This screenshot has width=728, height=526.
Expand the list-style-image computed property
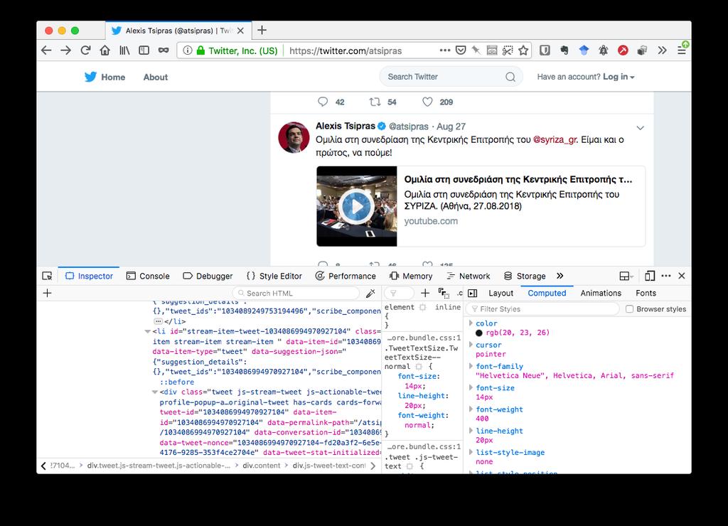tap(471, 451)
